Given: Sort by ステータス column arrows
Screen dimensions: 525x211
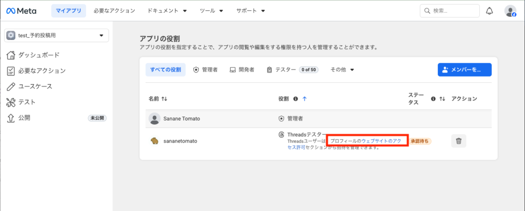Looking at the screenshot, I should point(442,99).
